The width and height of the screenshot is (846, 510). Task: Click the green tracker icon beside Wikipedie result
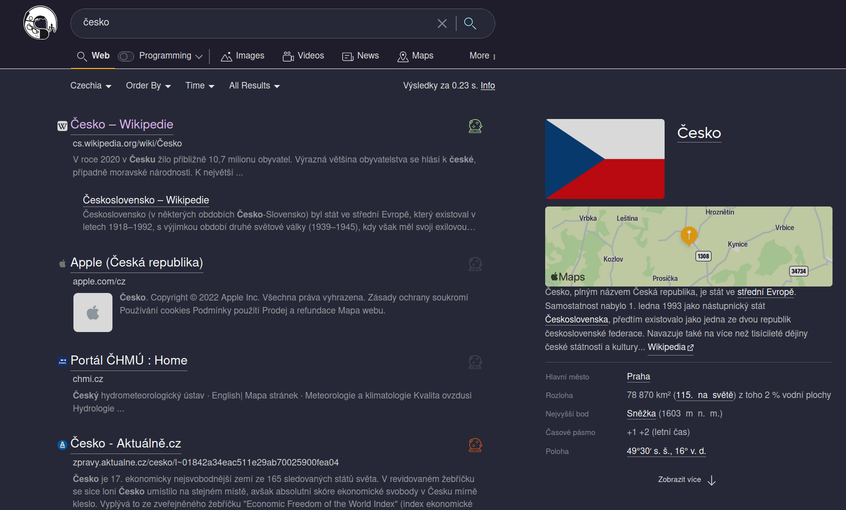coord(475,126)
